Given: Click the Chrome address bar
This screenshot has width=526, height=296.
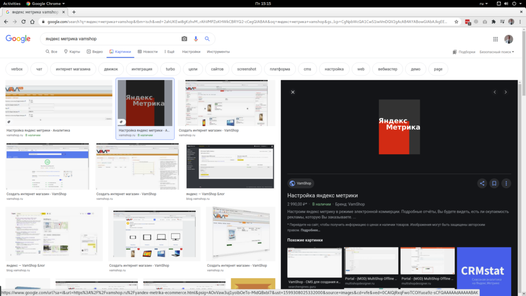Looking at the screenshot, I should click(247, 22).
